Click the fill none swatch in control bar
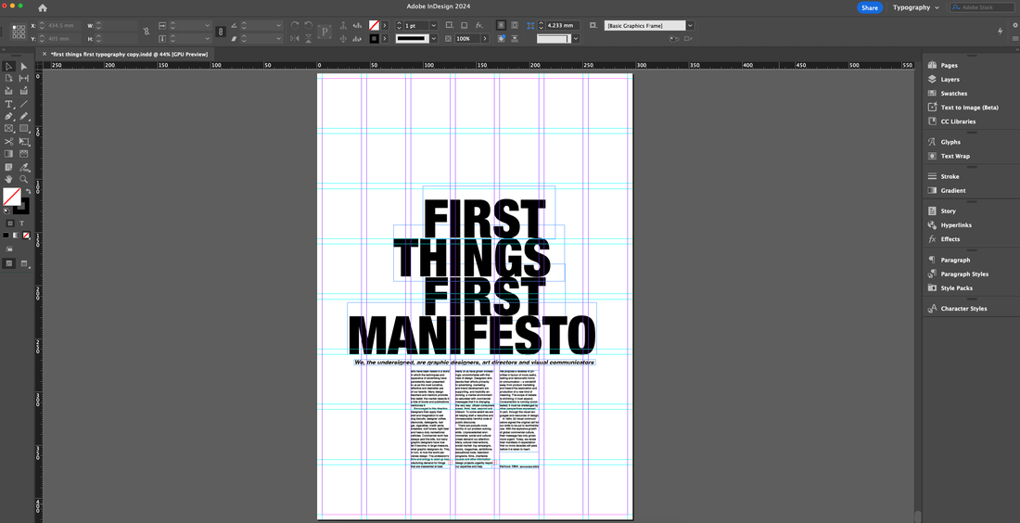This screenshot has height=523, width=1020. tap(374, 25)
